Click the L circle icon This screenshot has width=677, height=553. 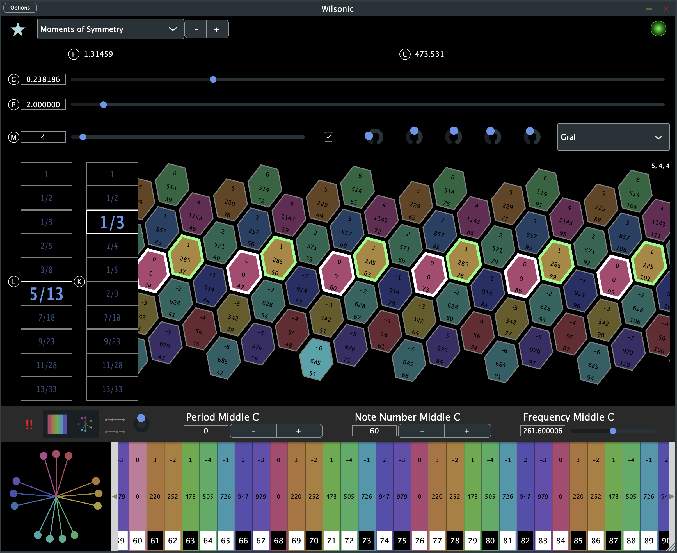point(14,282)
